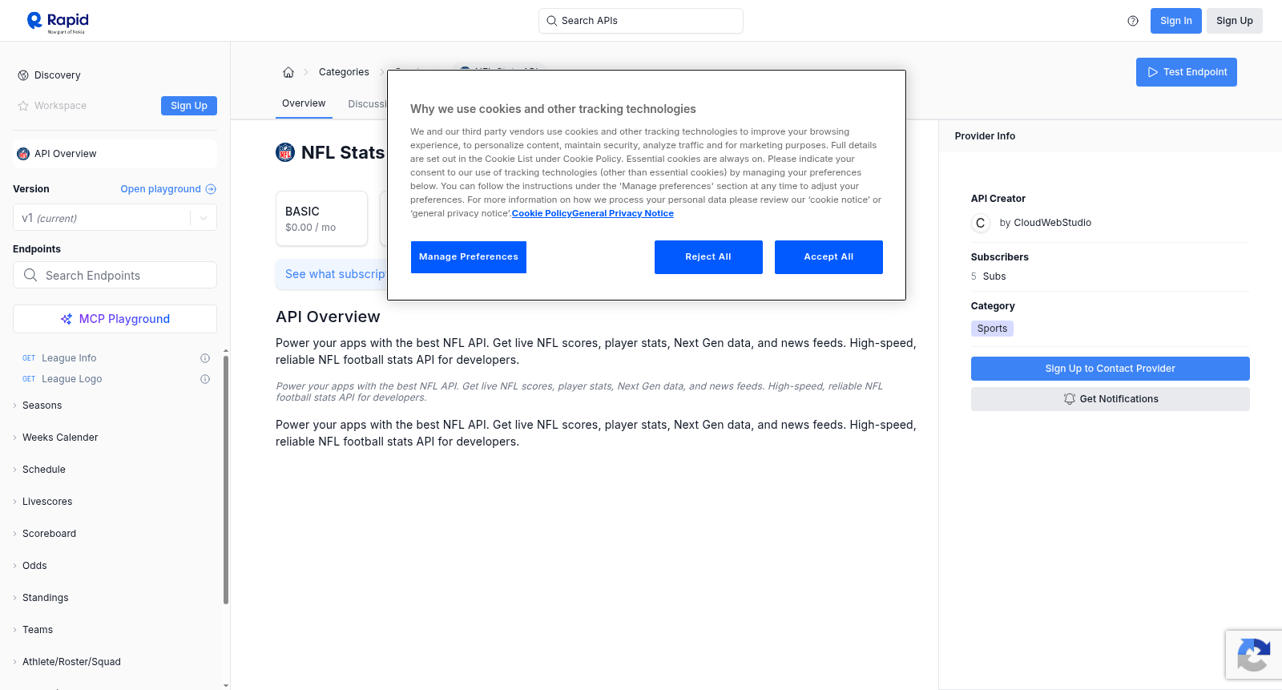
Task: Open the Discovery menu item
Action: point(57,75)
